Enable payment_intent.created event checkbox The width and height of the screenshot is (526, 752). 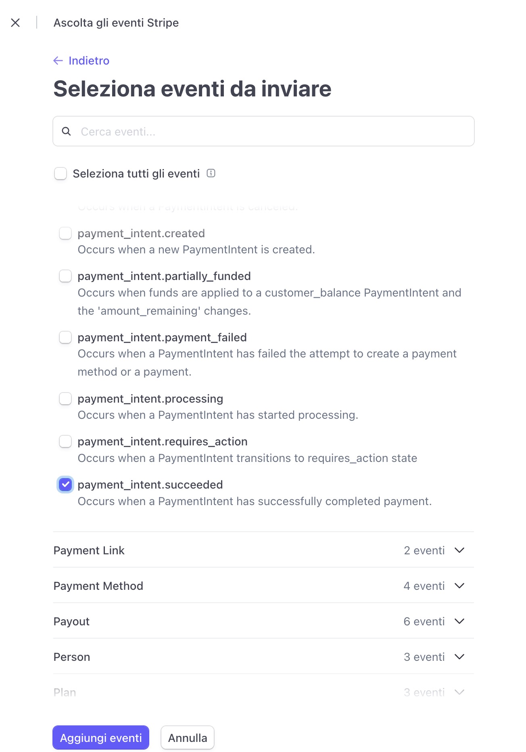(x=65, y=233)
